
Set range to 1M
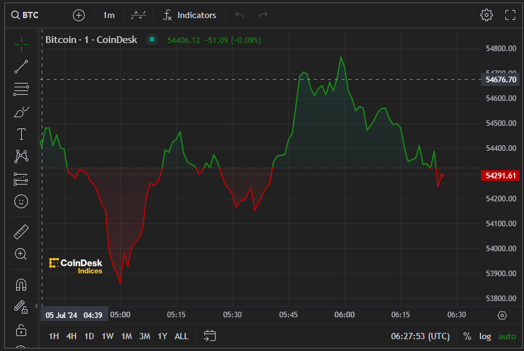tap(126, 336)
